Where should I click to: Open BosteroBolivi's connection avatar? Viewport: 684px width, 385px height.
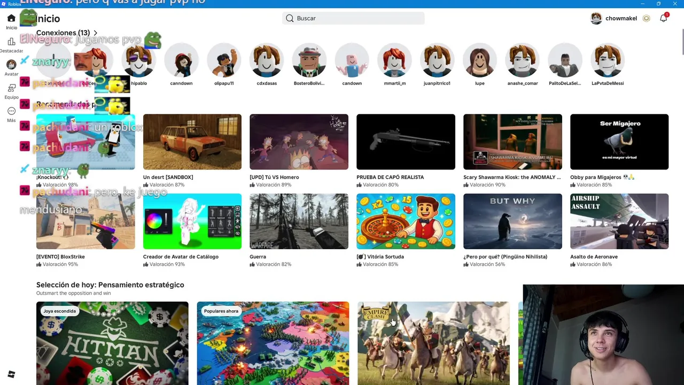click(x=309, y=60)
